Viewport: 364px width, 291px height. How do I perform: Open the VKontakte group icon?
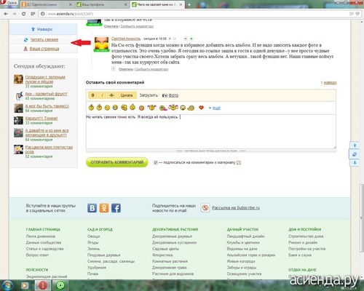[x=92, y=208]
